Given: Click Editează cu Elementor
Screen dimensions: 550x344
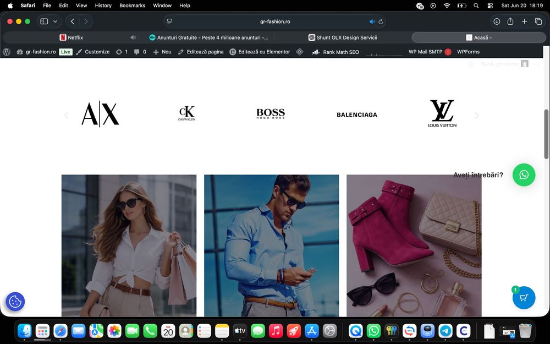Looking at the screenshot, I should 260,52.
